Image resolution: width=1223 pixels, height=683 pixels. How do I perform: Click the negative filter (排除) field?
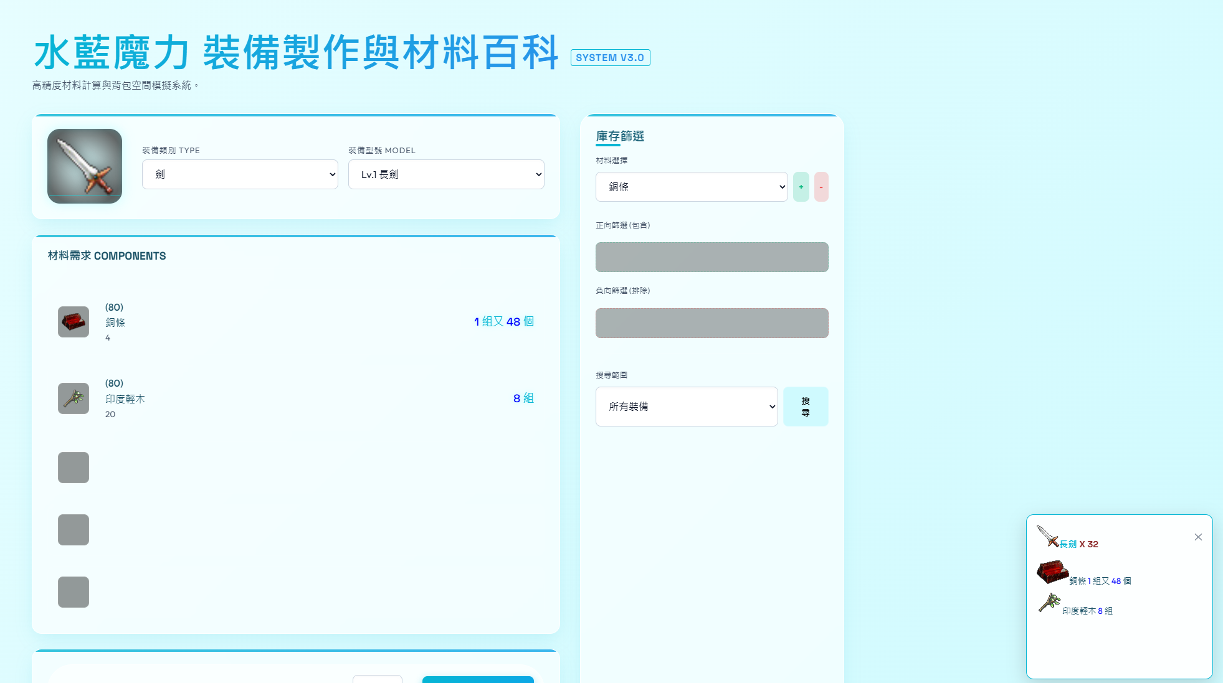pyautogui.click(x=712, y=323)
